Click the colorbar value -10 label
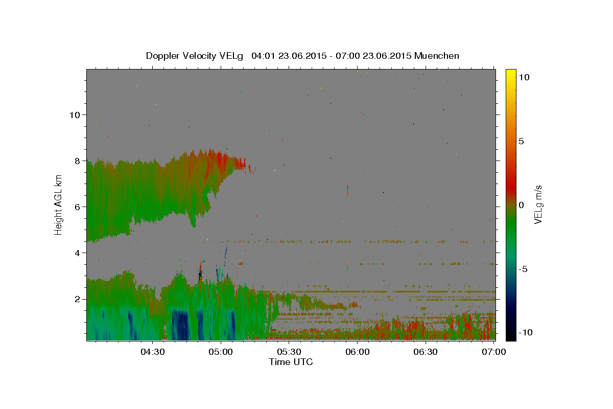 [525, 332]
